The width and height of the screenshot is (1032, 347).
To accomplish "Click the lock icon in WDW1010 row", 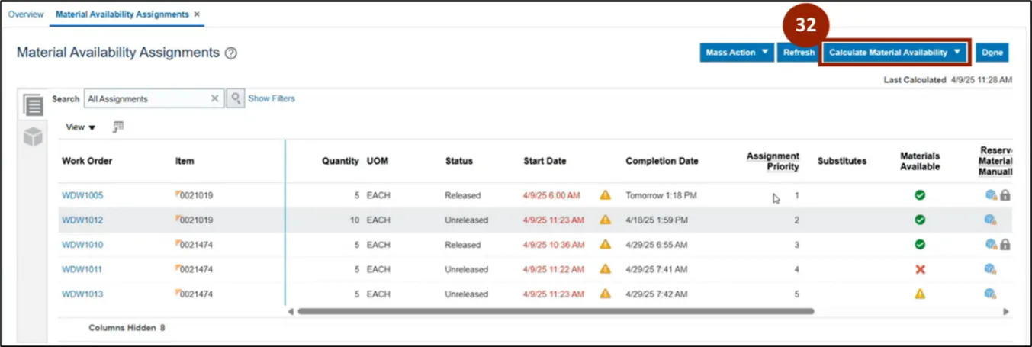I will pyautogui.click(x=1005, y=245).
